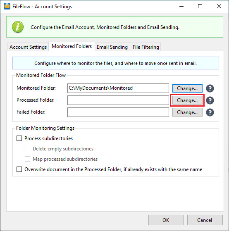
Task: Select the File Filtering tab
Action: tap(146, 47)
